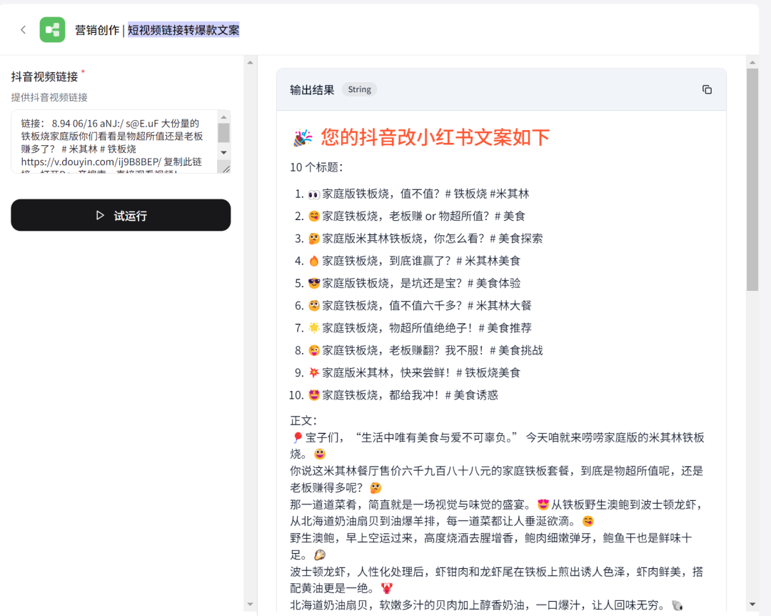Image resolution: width=771 pixels, height=616 pixels.
Task: Click the '10 个标题:' line
Action: coord(316,167)
